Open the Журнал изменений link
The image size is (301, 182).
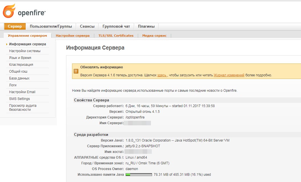pos(229,75)
